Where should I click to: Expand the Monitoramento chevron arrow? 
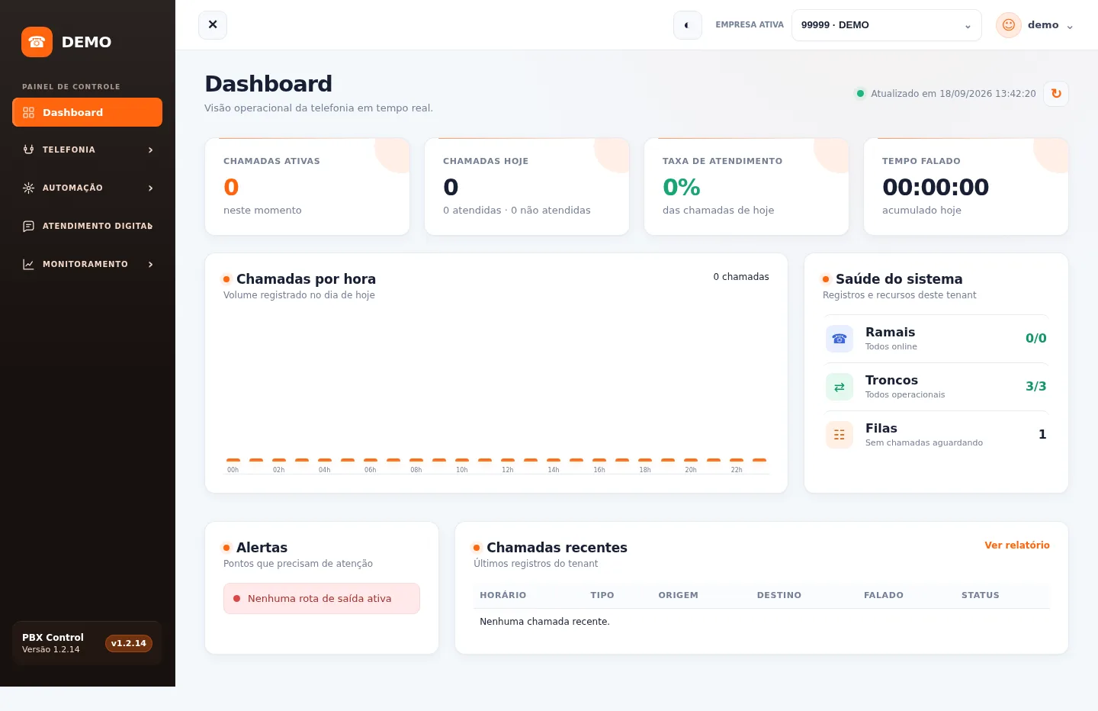[150, 265]
